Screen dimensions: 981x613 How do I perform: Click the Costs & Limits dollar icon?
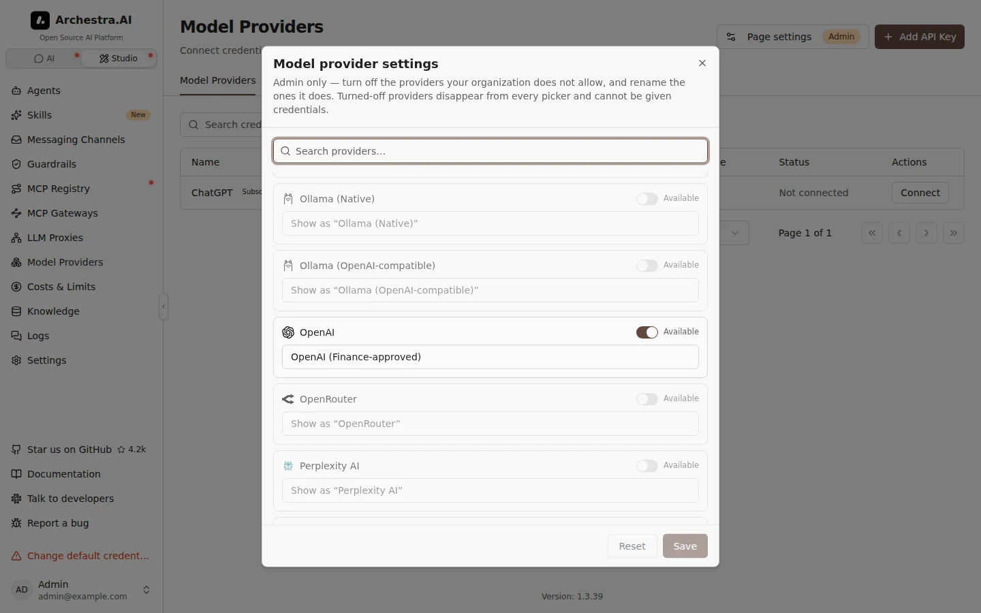(x=16, y=287)
